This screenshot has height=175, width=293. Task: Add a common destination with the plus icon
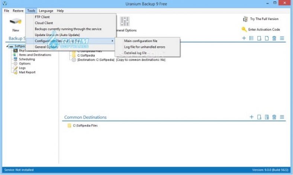pos(251,117)
